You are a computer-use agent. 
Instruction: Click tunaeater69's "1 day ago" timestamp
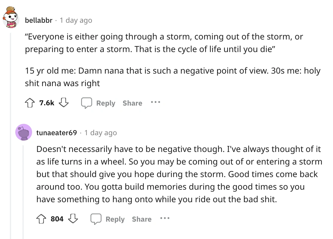click(101, 133)
